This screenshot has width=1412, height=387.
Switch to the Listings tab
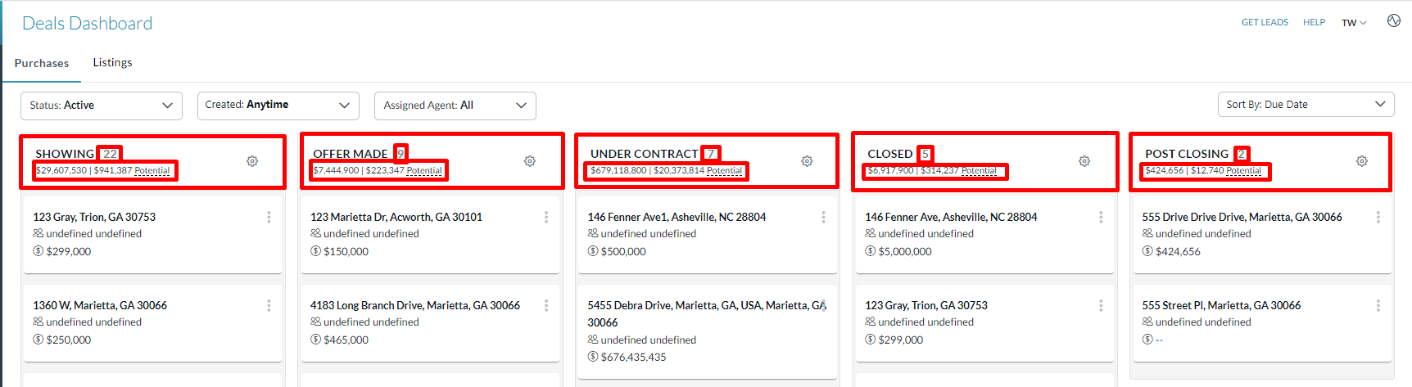(112, 62)
